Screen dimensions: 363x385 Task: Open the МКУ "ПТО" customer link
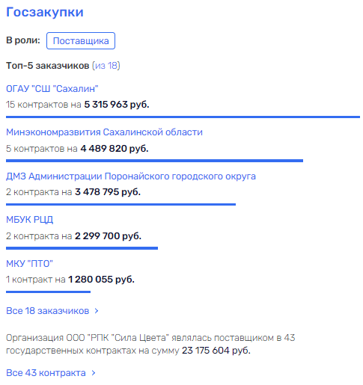tap(29, 263)
